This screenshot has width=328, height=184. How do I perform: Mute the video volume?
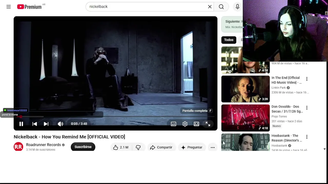coord(60,124)
